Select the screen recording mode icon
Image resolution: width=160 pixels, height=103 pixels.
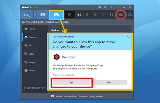27,15
